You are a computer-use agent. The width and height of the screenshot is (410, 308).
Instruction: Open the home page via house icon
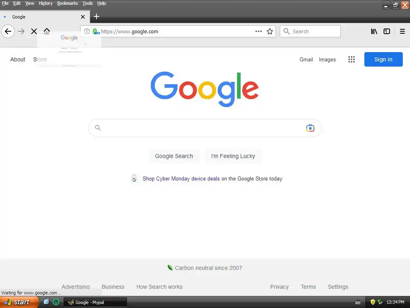tap(46, 31)
